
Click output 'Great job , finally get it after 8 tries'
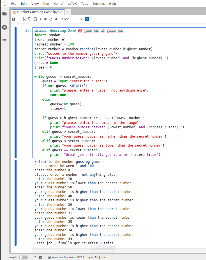click(74, 243)
